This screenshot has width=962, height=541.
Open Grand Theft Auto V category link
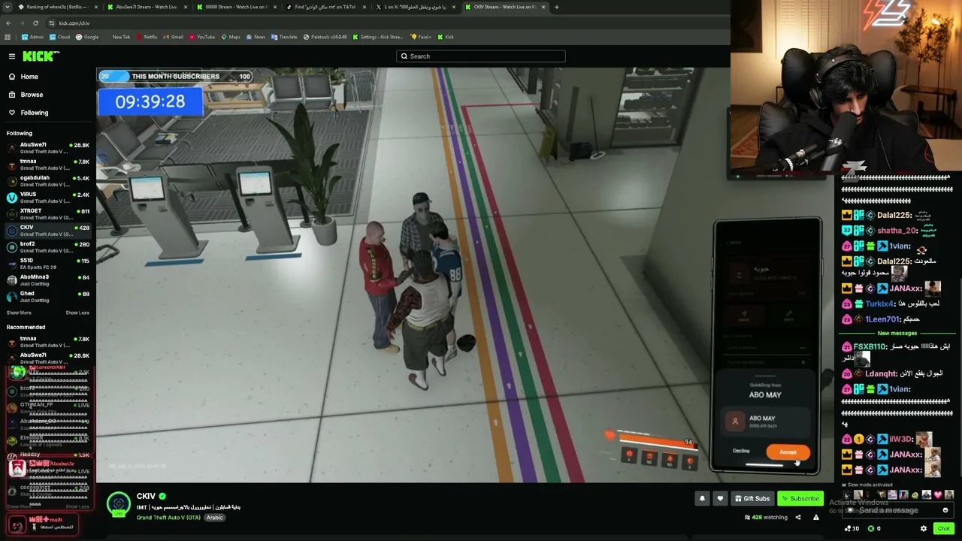point(168,517)
